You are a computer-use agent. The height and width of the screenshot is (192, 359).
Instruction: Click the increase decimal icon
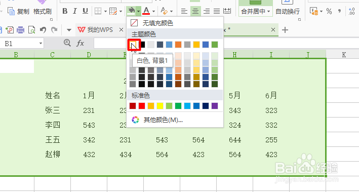click(x=352, y=11)
